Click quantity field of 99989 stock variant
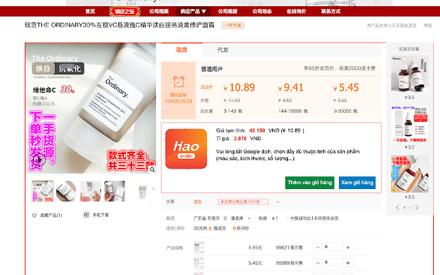The height and width of the screenshot is (275, 440). [333, 263]
